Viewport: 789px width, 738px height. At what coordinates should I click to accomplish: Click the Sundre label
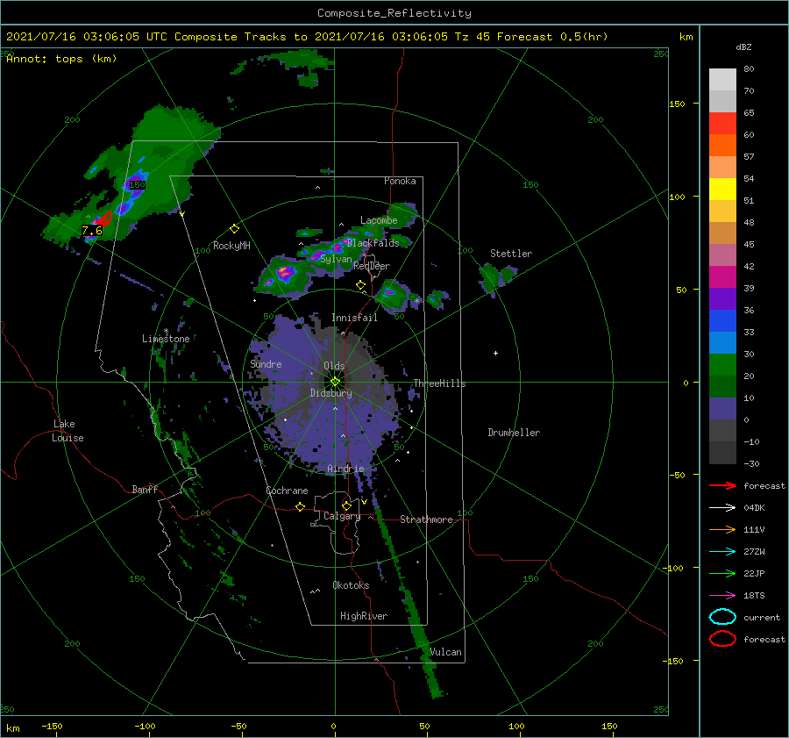point(266,363)
